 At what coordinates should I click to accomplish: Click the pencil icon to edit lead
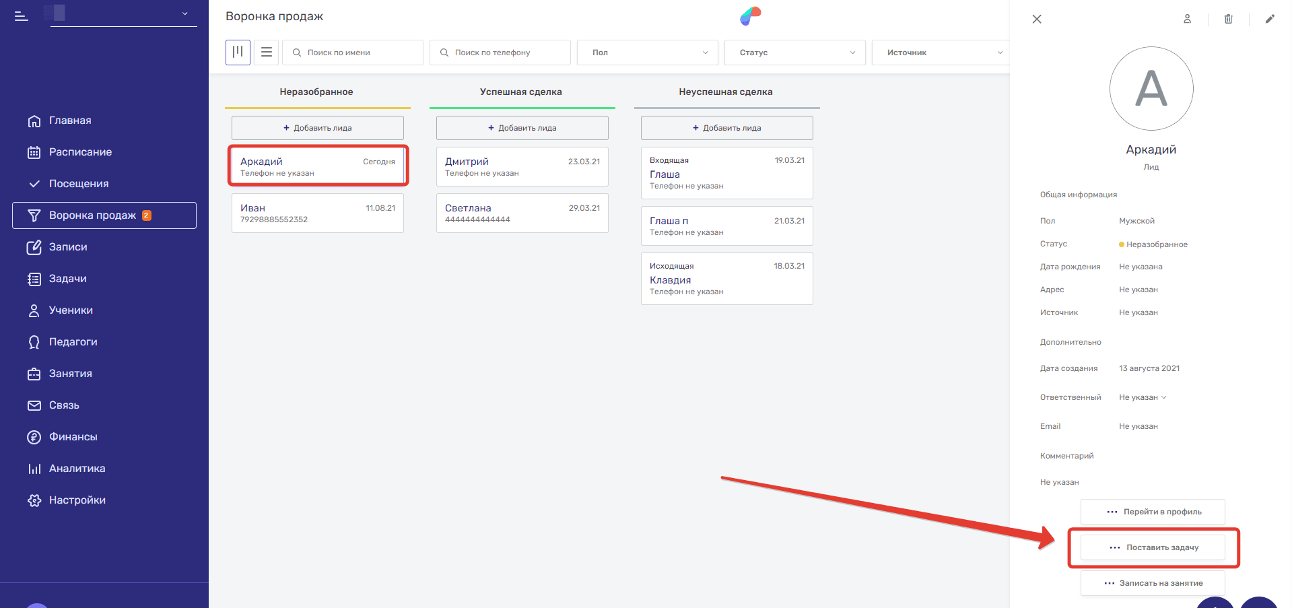coord(1269,19)
